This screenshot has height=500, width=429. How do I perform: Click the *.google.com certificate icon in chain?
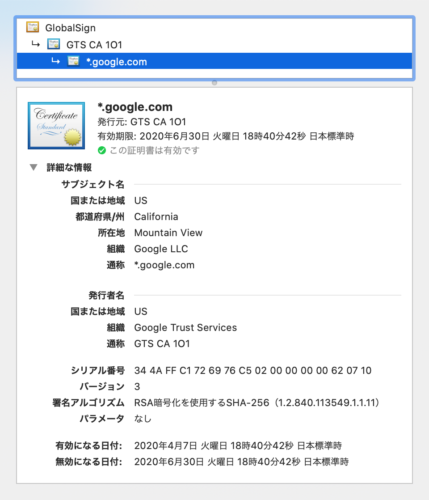[73, 61]
